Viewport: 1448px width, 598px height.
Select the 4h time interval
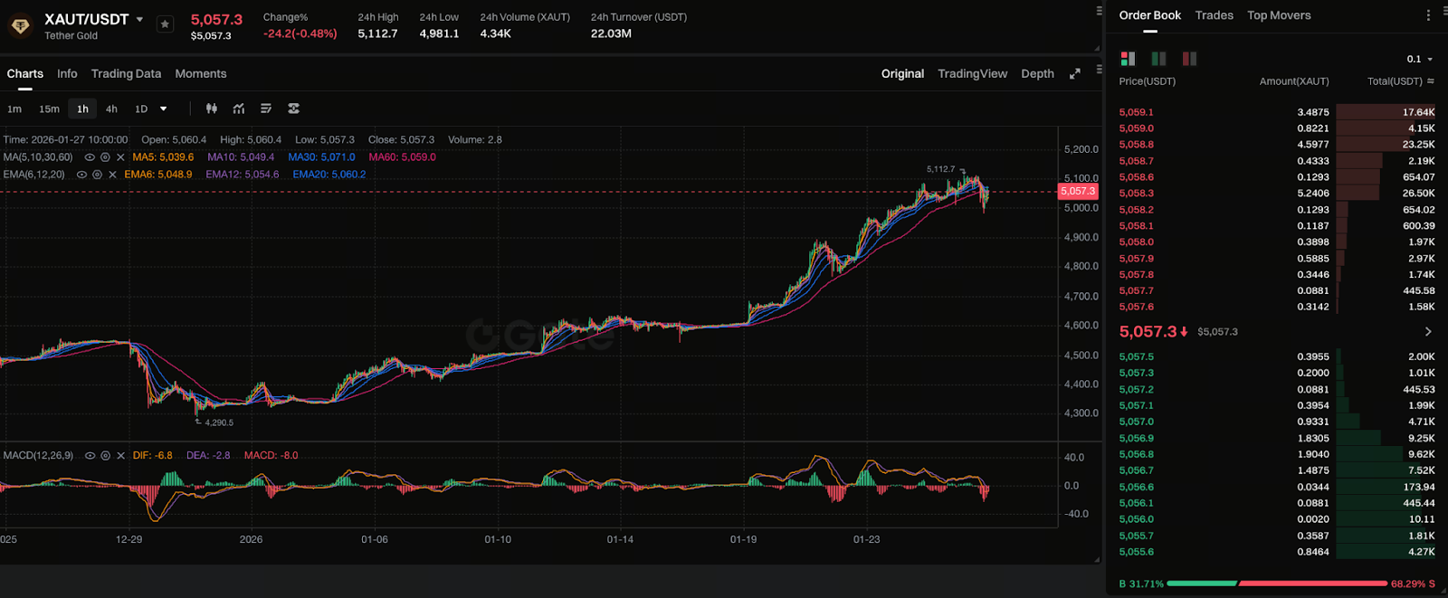pos(111,109)
